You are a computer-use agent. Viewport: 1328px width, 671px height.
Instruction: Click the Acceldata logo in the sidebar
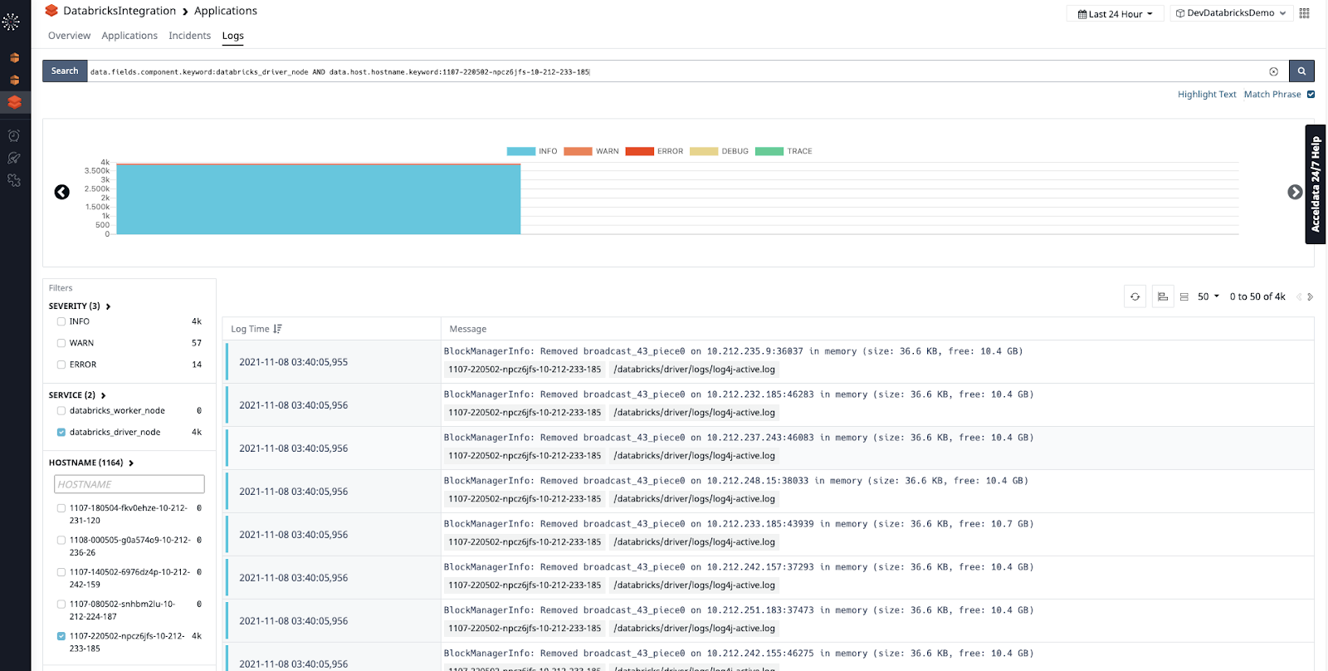(11, 22)
